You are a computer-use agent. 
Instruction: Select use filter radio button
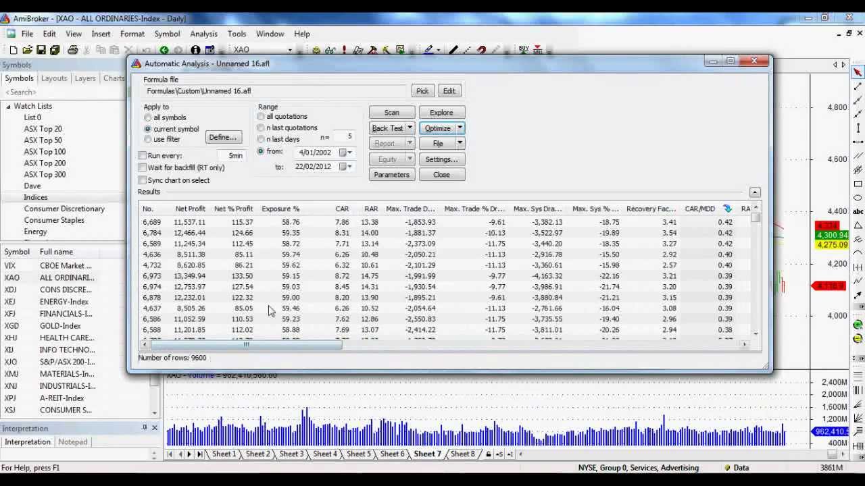pos(147,139)
